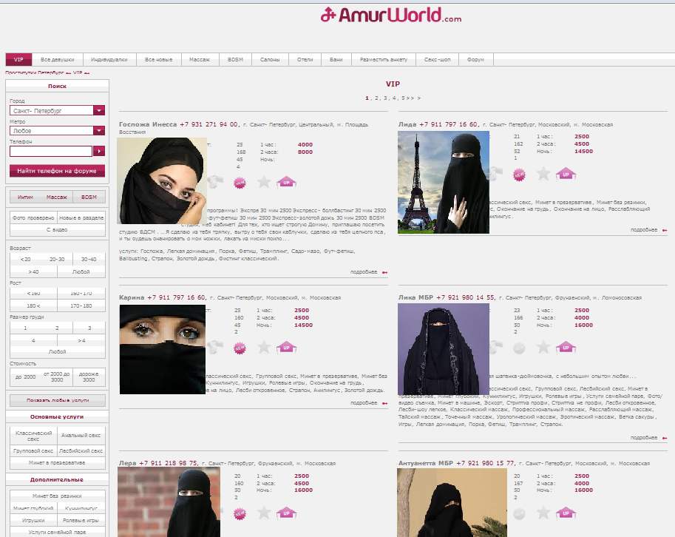Click the star icon in Лера's listing

[263, 512]
